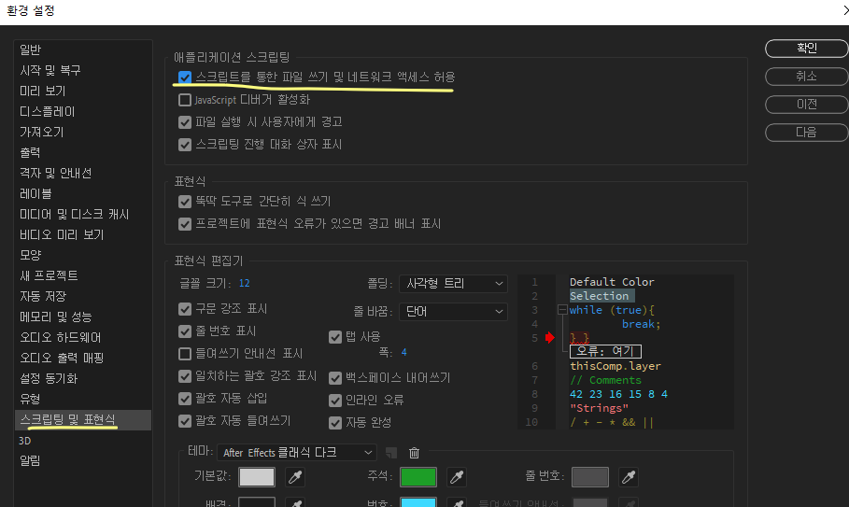Image resolution: width=849 pixels, height=507 pixels.
Task: Uncheck 구문 강조 표시
Action: [x=185, y=309]
